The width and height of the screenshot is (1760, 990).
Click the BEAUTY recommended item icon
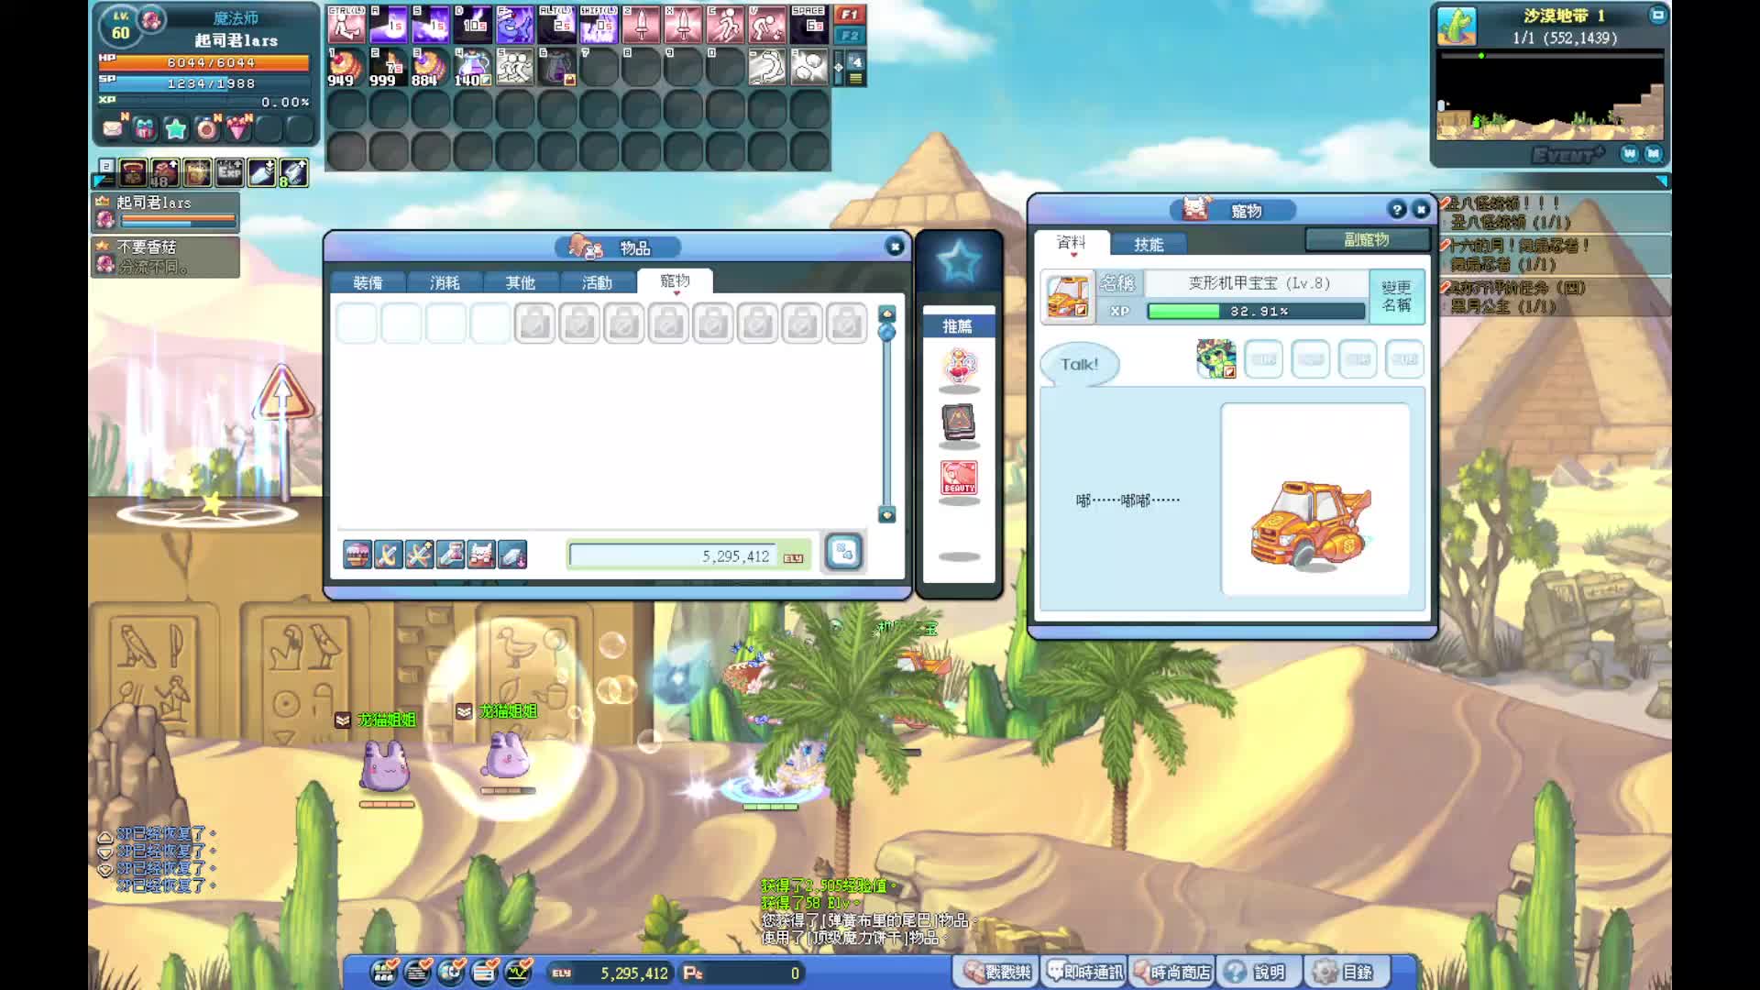click(959, 478)
